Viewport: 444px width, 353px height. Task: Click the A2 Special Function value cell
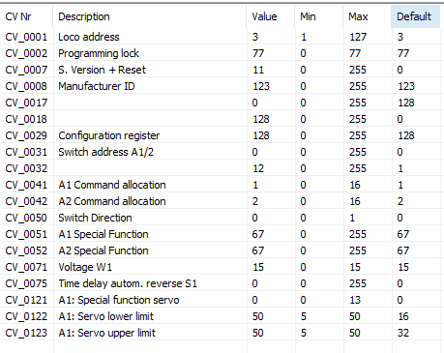point(271,250)
